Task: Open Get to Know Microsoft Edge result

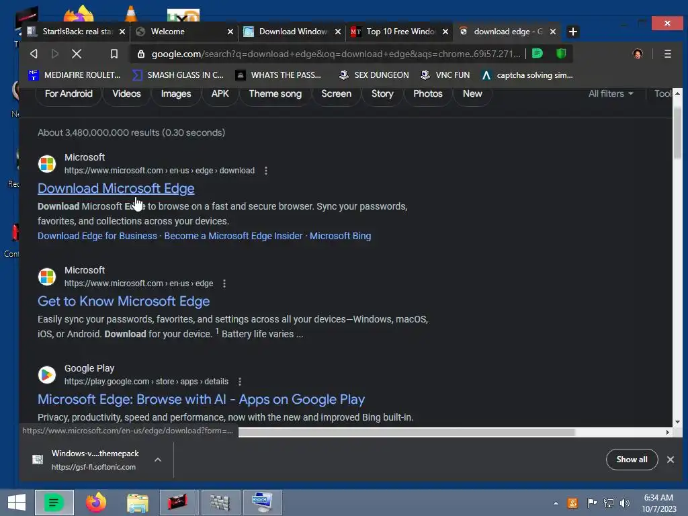Action: point(124,302)
